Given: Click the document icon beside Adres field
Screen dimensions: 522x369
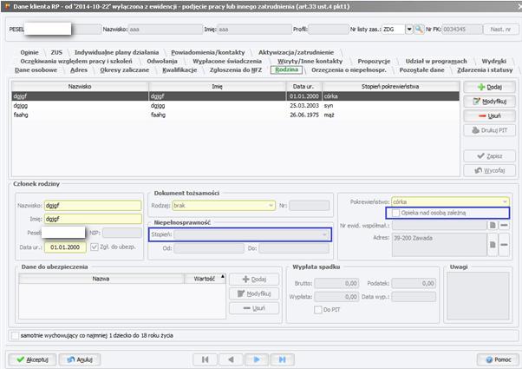Looking at the screenshot, I should pos(493,245).
